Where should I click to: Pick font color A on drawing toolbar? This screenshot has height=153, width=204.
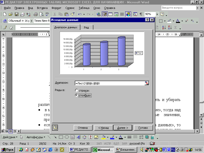[121, 137]
